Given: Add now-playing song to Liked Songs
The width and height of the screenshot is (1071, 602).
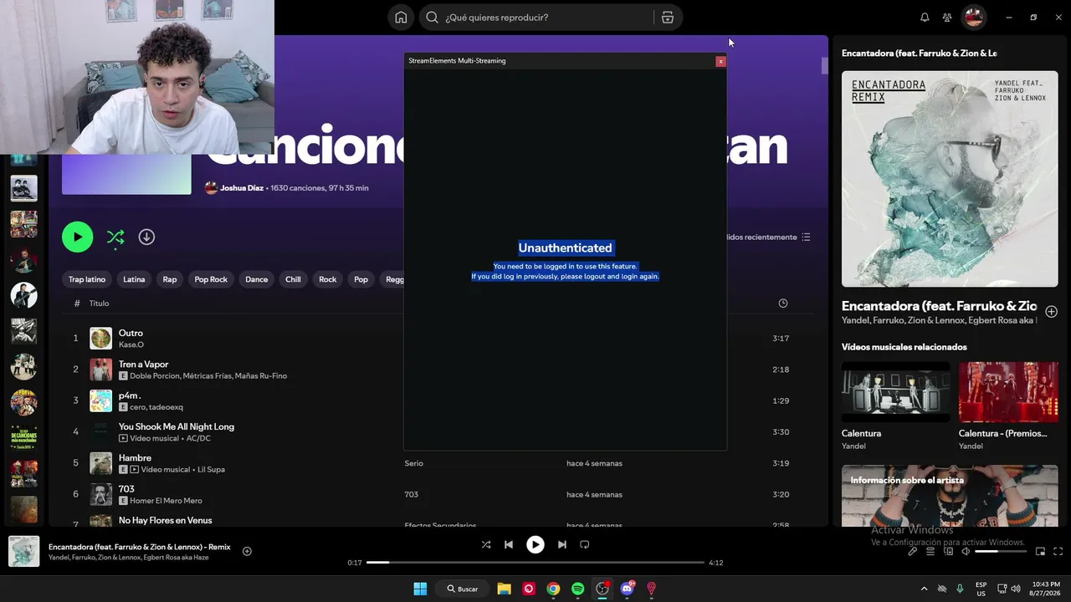Looking at the screenshot, I should tap(247, 551).
